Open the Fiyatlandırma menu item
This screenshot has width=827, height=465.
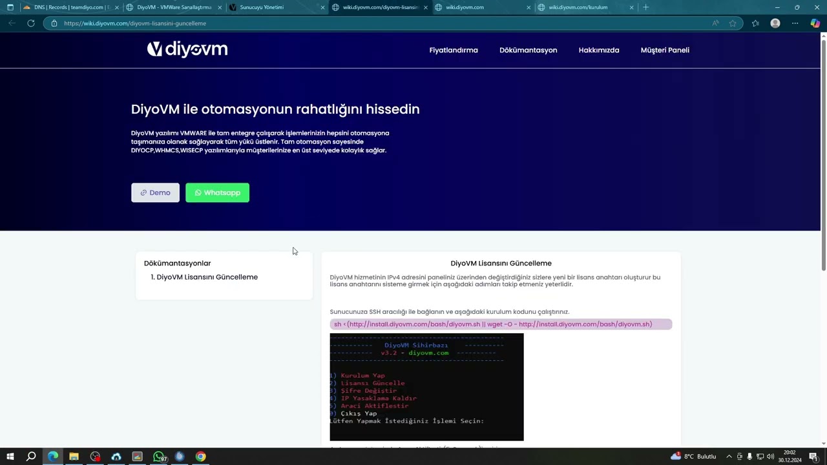[x=454, y=50]
